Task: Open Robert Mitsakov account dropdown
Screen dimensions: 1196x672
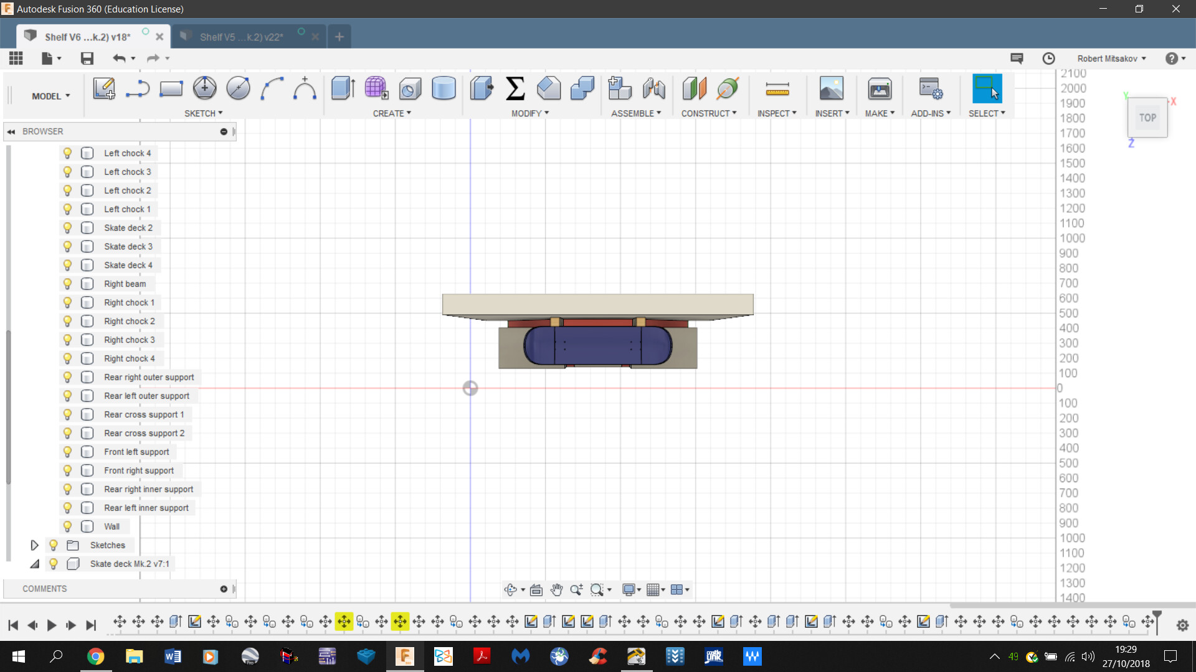Action: pos(1112,58)
